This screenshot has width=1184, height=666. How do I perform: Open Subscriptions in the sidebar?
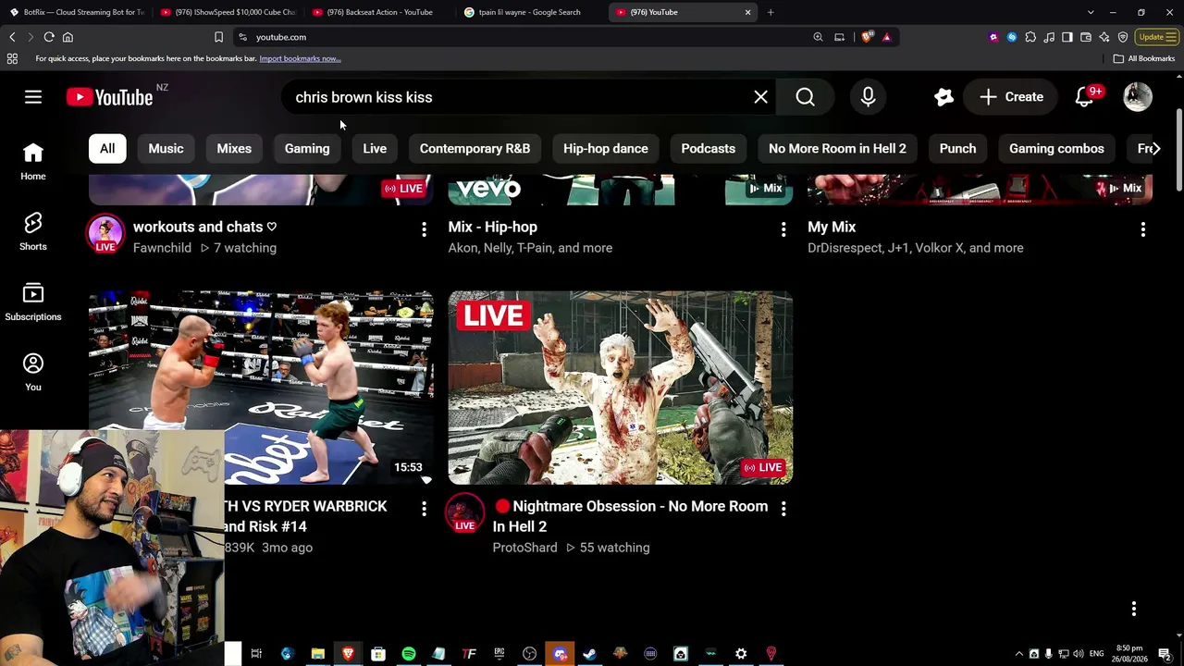33,302
